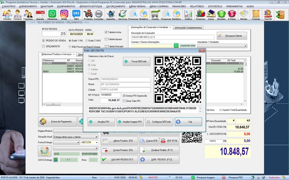This screenshot has height=180, width=289.
Task: Open the Insta Instagram icon
Action: coord(64,14)
